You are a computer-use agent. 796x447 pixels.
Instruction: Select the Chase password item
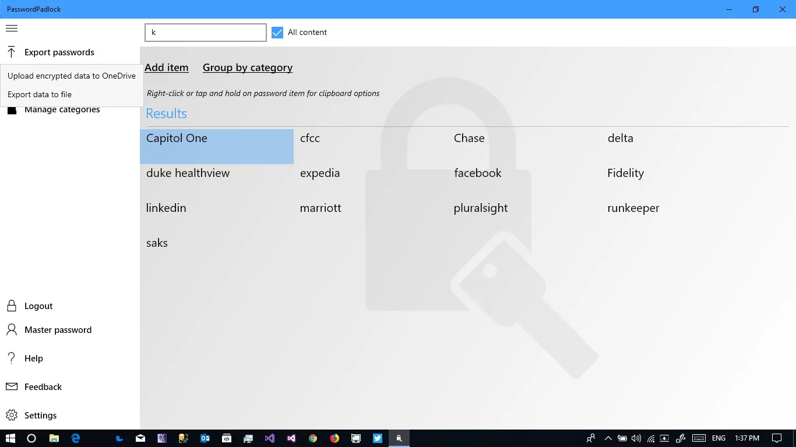(524, 147)
